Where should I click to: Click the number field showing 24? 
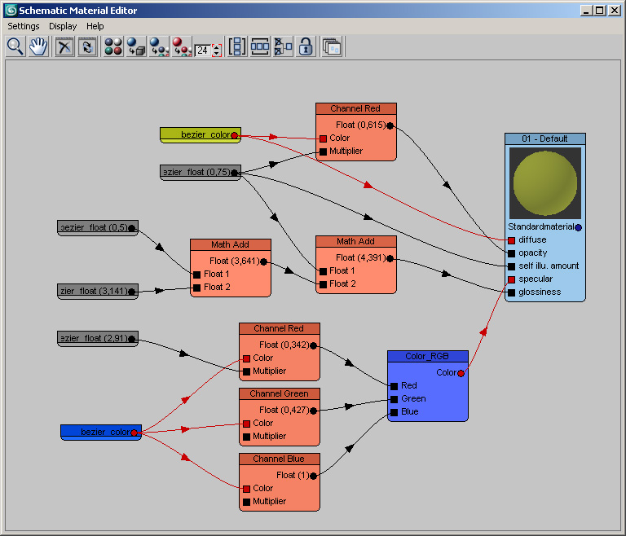coord(202,50)
